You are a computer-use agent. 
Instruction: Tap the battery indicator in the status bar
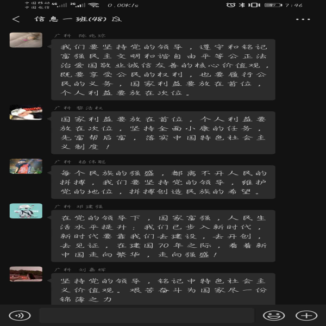273,5
